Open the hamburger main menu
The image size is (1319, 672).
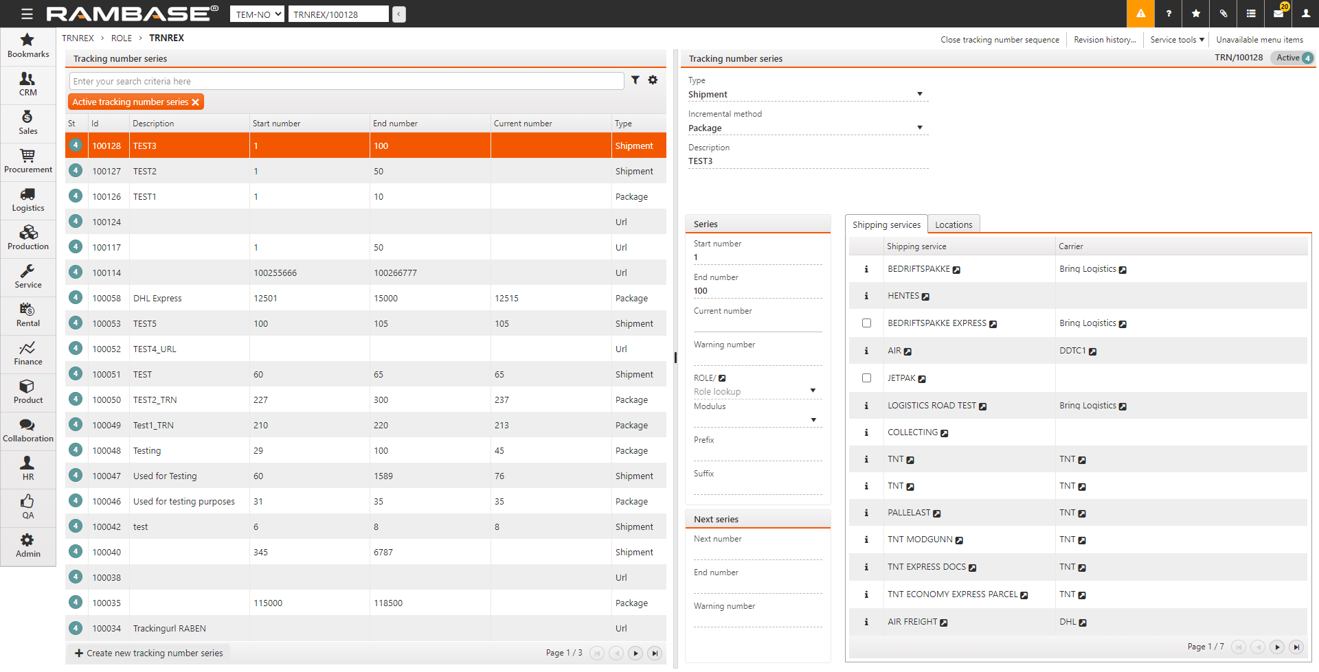[x=27, y=14]
